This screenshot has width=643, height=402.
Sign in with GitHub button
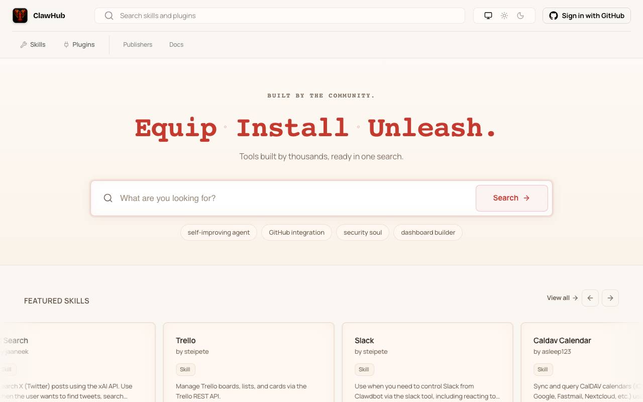[x=587, y=16]
